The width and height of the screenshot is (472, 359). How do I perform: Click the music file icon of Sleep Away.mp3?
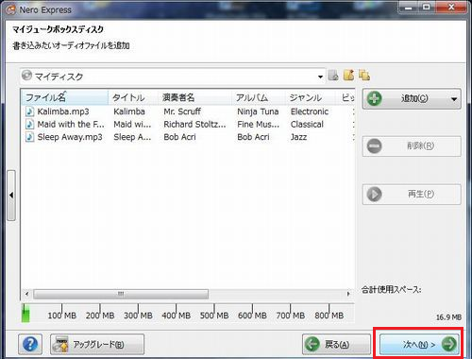29,137
